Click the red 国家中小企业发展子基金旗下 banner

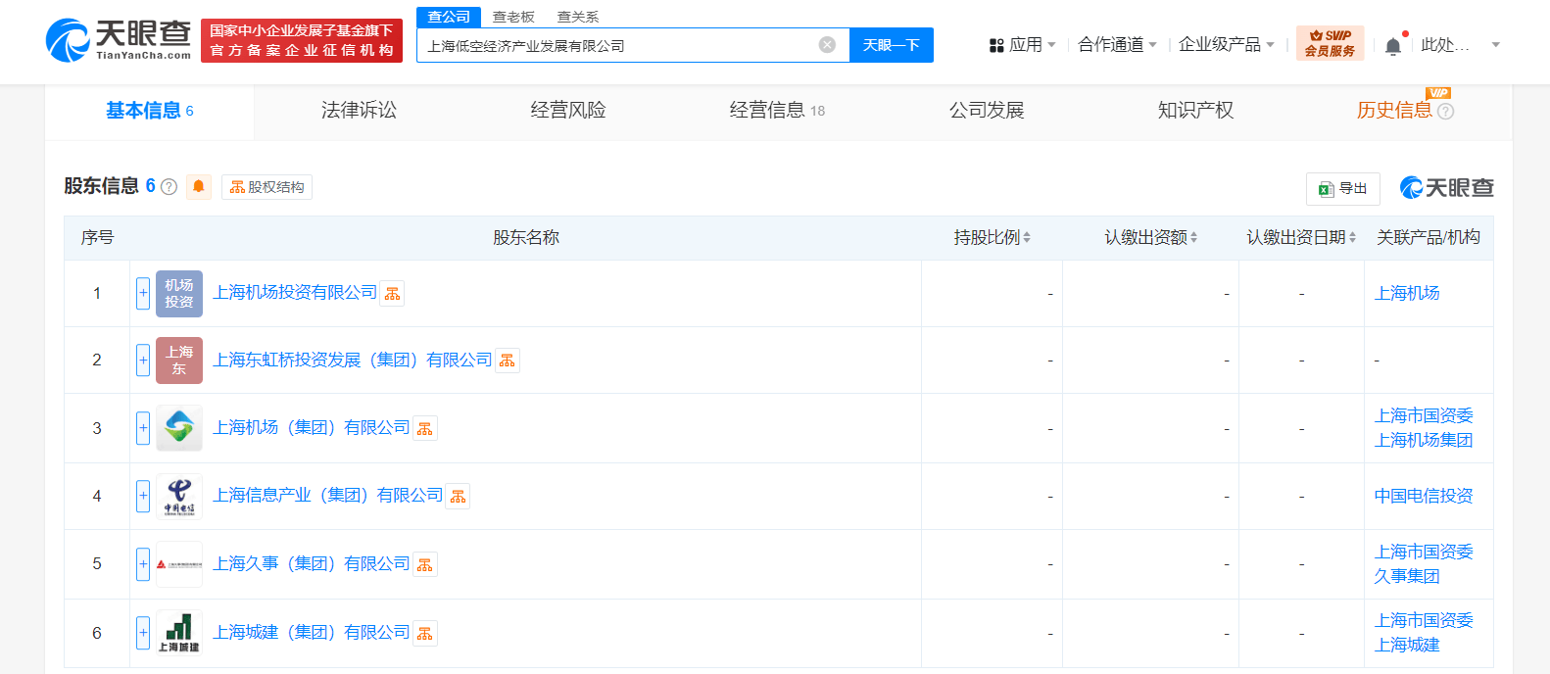tap(302, 41)
